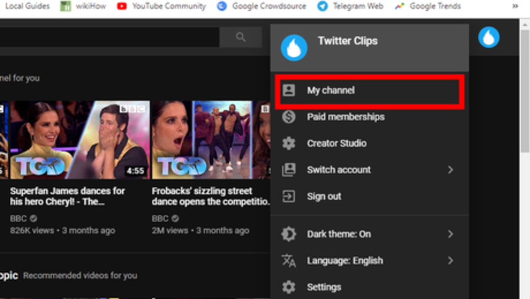
Task: Click the Telegram Web bookmark icon
Action: [323, 6]
